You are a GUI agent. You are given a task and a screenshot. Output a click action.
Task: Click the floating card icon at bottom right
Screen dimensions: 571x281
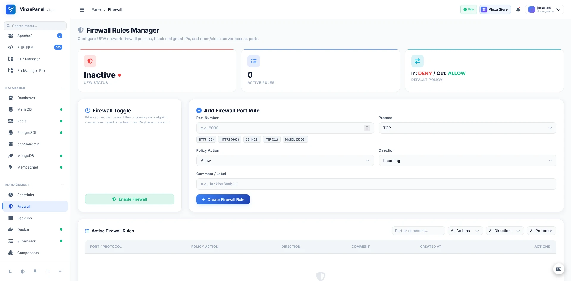(559, 269)
